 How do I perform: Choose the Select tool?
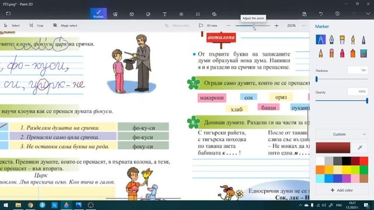(x=12, y=26)
